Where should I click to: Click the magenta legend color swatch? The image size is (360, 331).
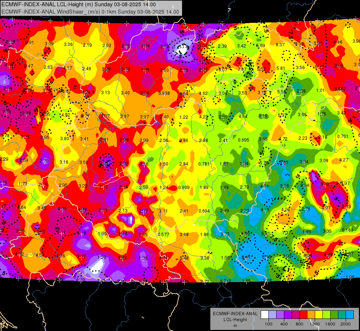pos(296,315)
